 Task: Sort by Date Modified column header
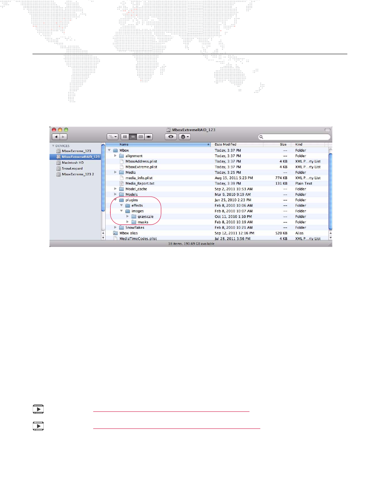tap(237, 144)
